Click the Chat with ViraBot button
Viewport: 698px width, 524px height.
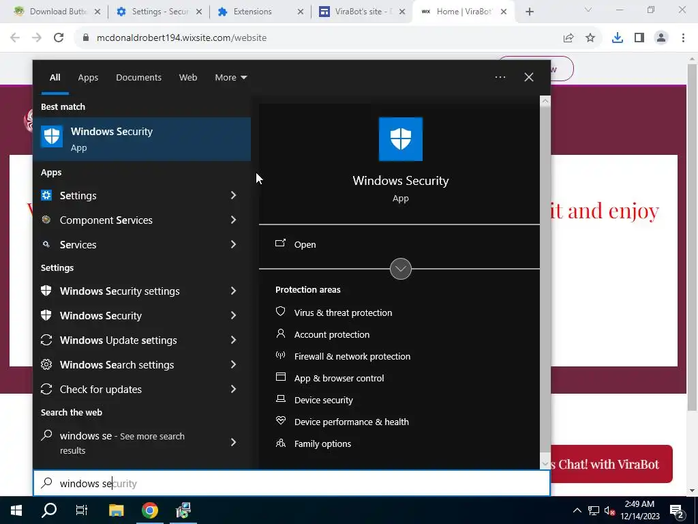[x=611, y=464]
